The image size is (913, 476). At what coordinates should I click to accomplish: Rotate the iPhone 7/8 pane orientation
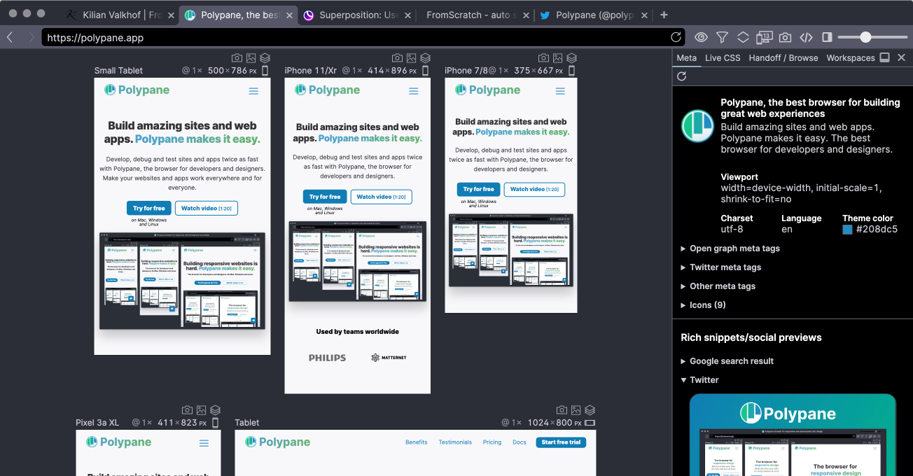pyautogui.click(x=573, y=70)
